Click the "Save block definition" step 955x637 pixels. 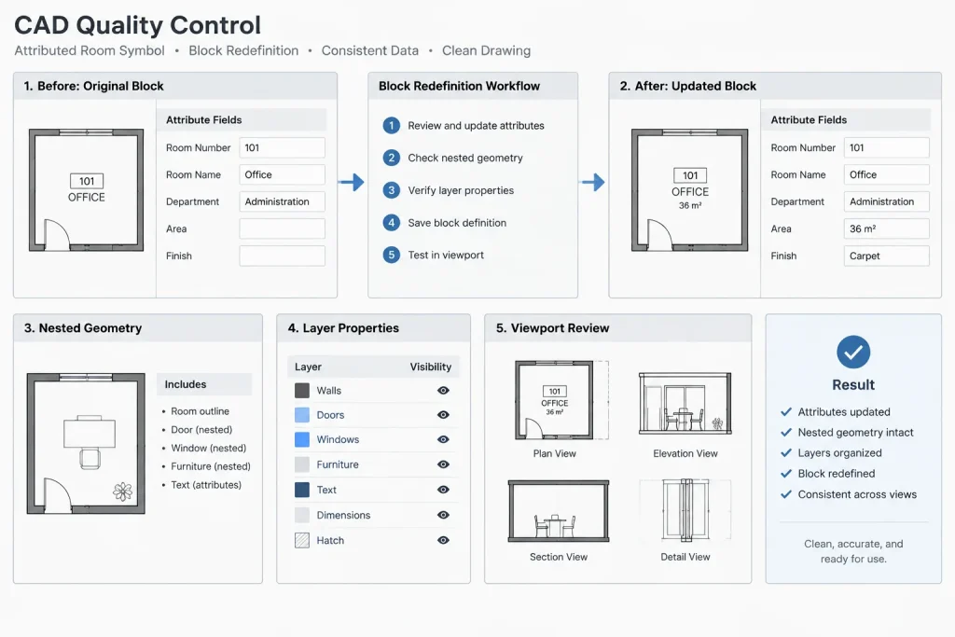click(x=445, y=222)
